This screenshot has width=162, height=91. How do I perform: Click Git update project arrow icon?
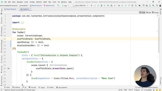coord(123,6)
